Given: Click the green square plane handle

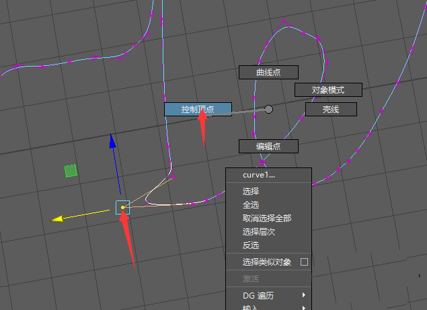Looking at the screenshot, I should (71, 171).
